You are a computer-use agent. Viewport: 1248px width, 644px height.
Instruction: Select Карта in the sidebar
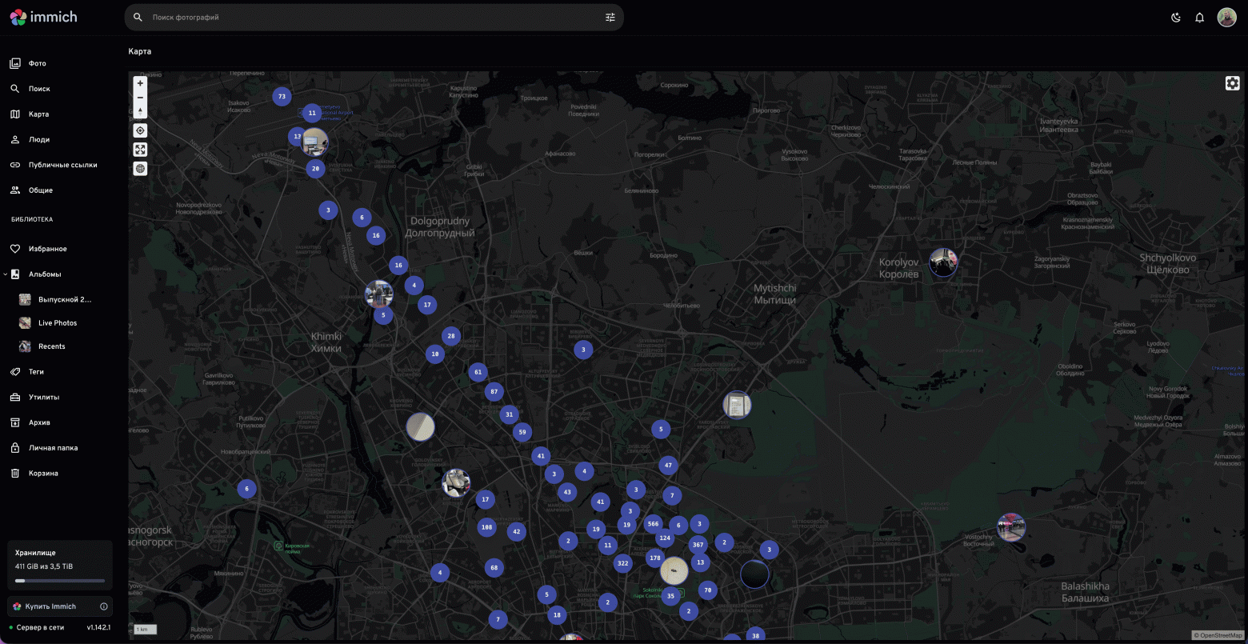click(x=60, y=114)
